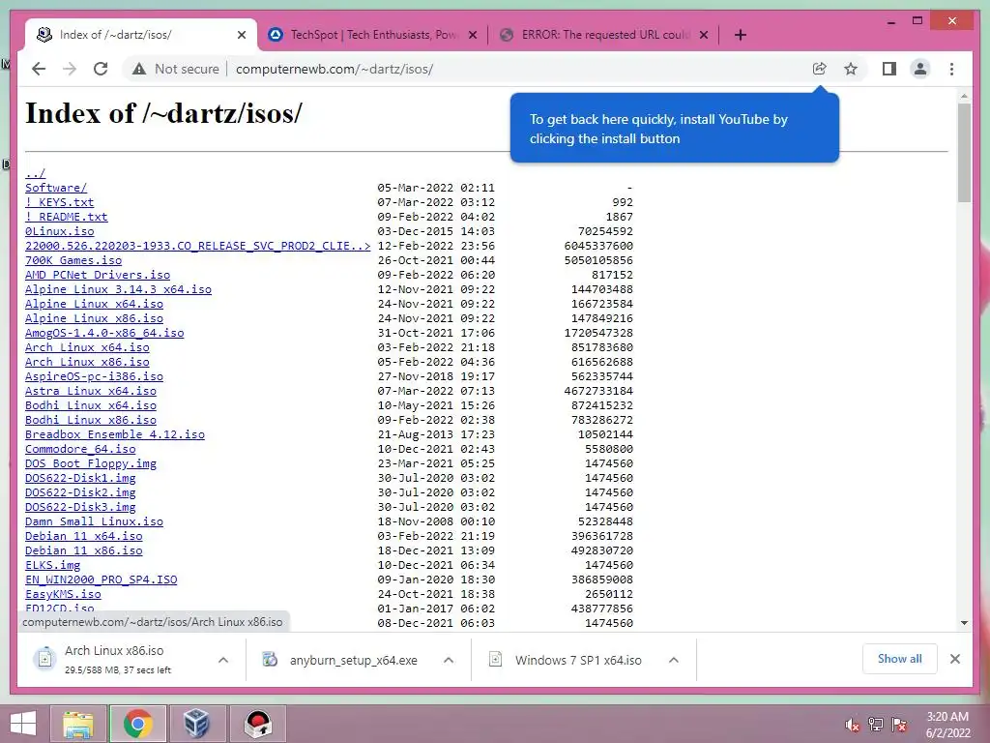Click the Not secure warning icon
Viewport: 990px width, 743px height.
point(139,69)
